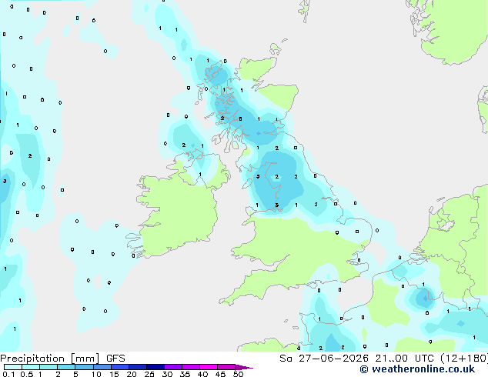Select legend swatch between 15 and 20
This screenshot has height=377, width=488.
click(x=120, y=367)
